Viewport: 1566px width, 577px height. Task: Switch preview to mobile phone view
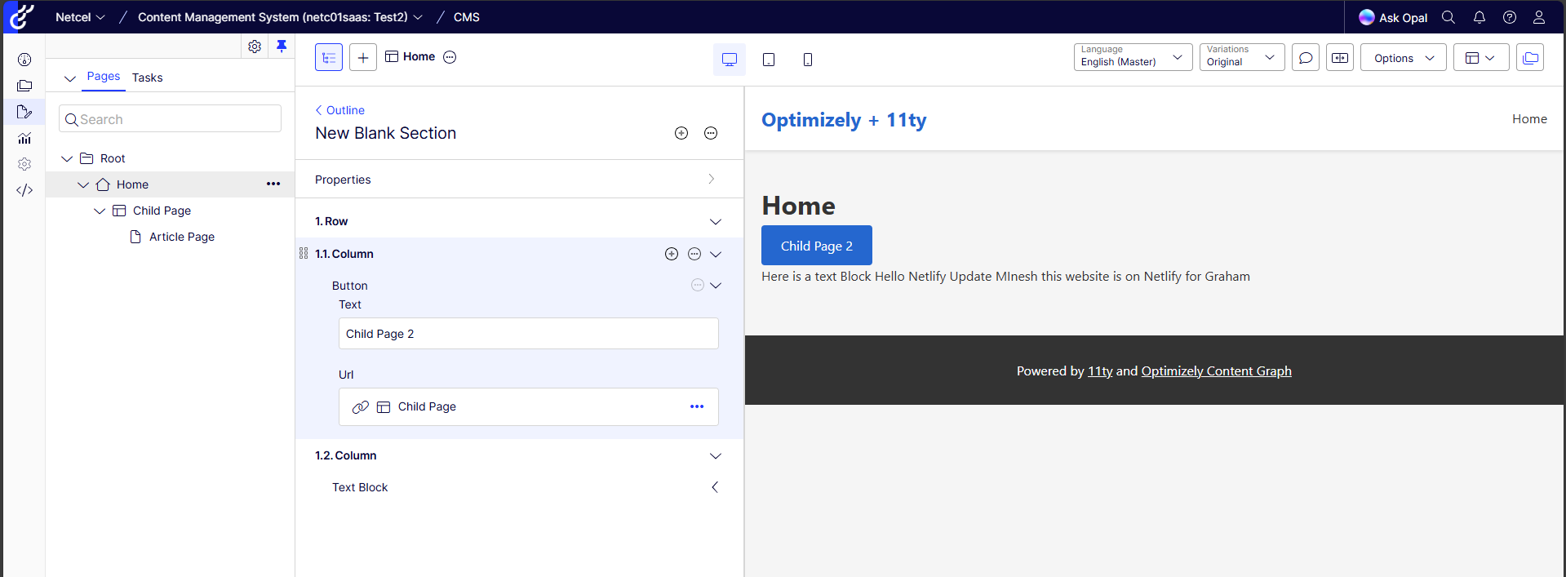pyautogui.click(x=808, y=60)
